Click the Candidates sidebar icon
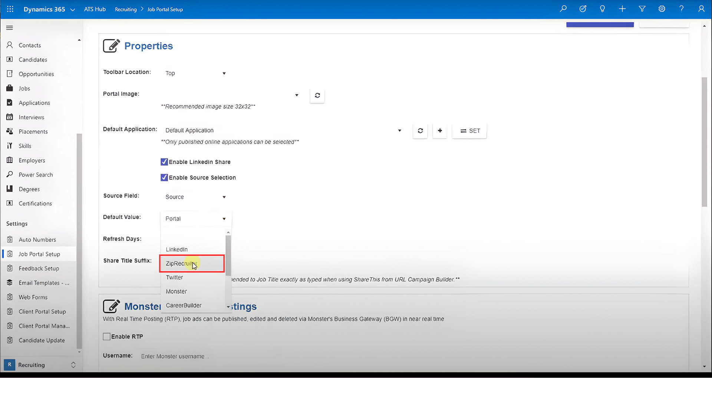The image size is (712, 400). pyautogui.click(x=10, y=59)
